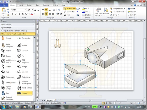The height and width of the screenshot is (110, 147).
Task: Open the File tab
Action: tap(4, 5)
